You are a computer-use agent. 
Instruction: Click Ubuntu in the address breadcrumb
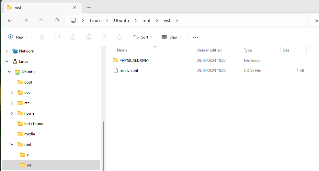coord(121,20)
